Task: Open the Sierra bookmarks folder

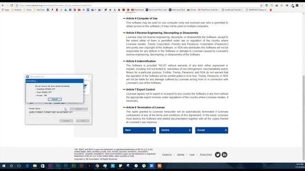Action: [27, 9]
